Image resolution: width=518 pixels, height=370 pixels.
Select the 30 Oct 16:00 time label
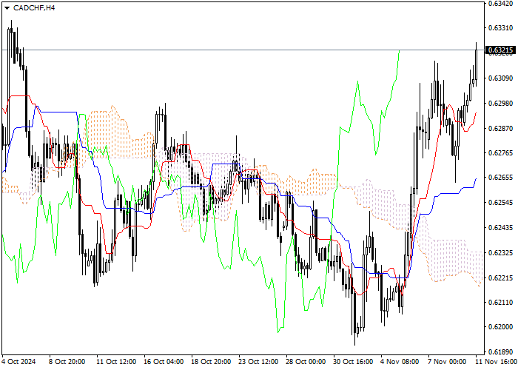(354, 362)
